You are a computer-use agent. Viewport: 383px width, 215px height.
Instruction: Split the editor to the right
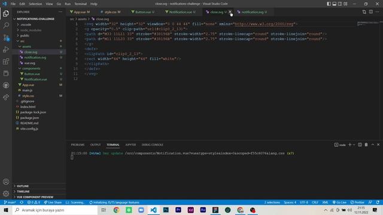click(x=371, y=12)
